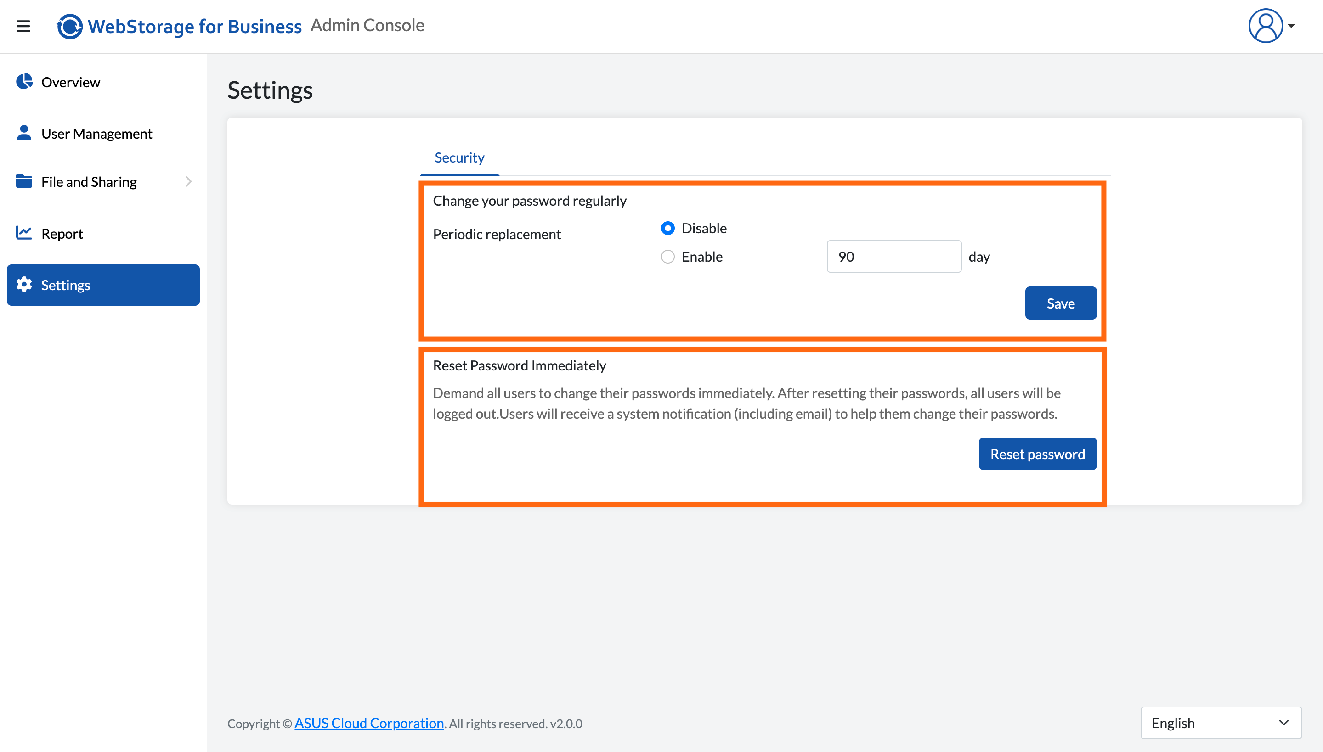Click the Overview pie chart icon
The height and width of the screenshot is (752, 1323).
point(24,82)
